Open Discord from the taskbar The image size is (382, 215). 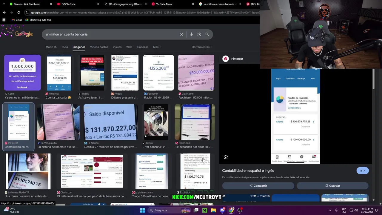pos(222,210)
